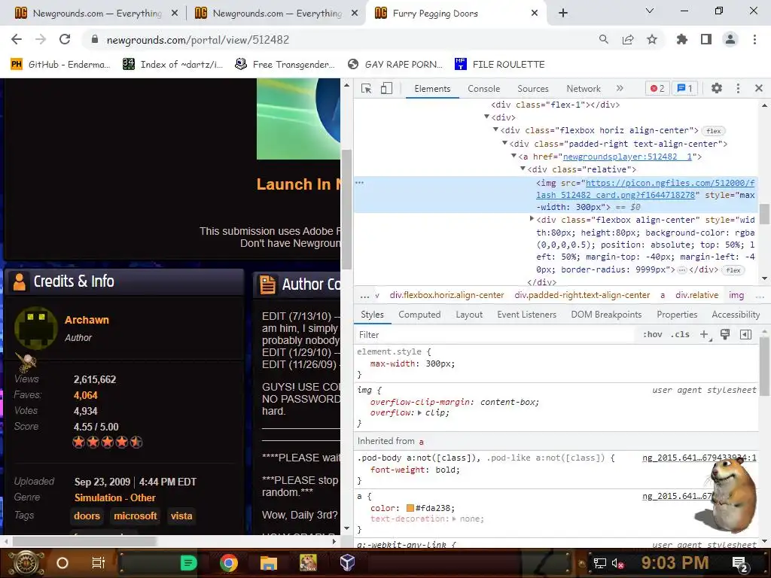This screenshot has width=771, height=578.
Task: Select div.relative in the breadcrumb trail
Action: click(x=696, y=295)
